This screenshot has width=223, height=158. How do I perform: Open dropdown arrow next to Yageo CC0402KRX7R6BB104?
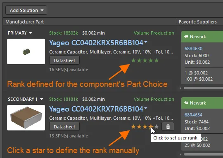pos(146,108)
